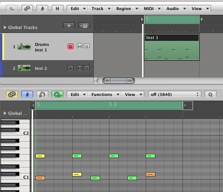Open the Track menu

click(x=100, y=9)
